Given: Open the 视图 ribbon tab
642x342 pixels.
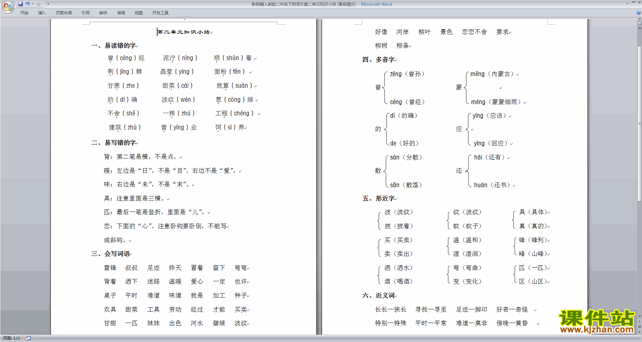Looking at the screenshot, I should pyautogui.click(x=139, y=13).
